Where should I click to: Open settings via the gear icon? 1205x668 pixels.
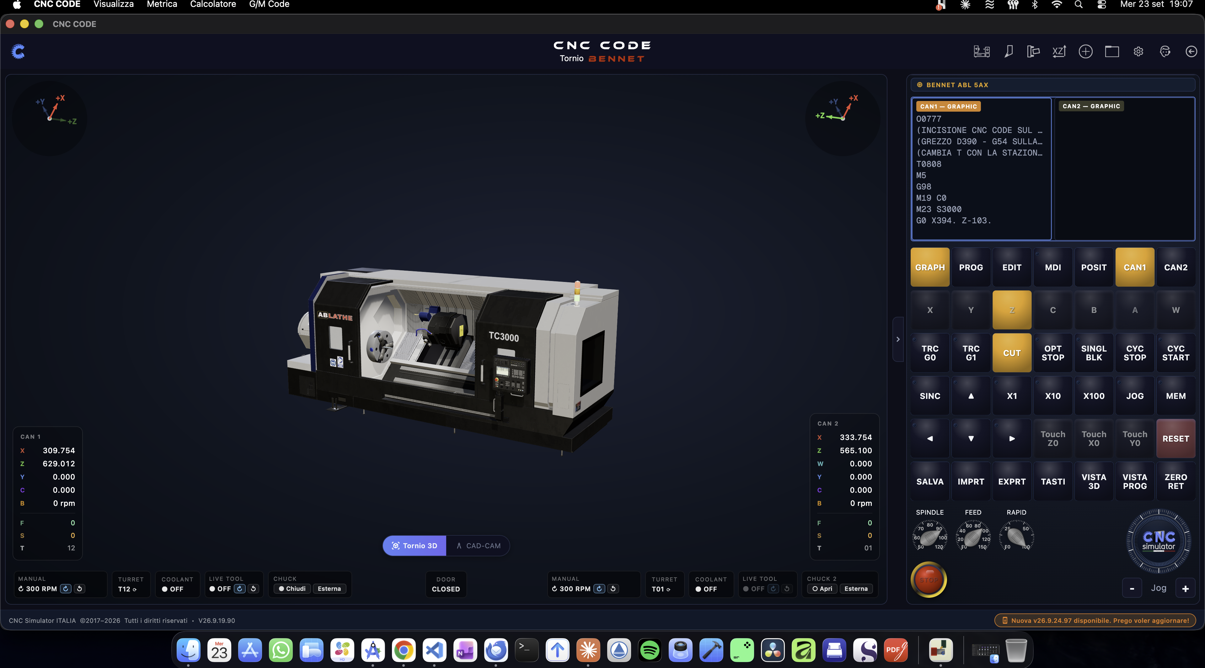[x=1138, y=51]
